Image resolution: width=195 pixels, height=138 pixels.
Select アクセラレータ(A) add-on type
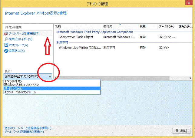18,45
